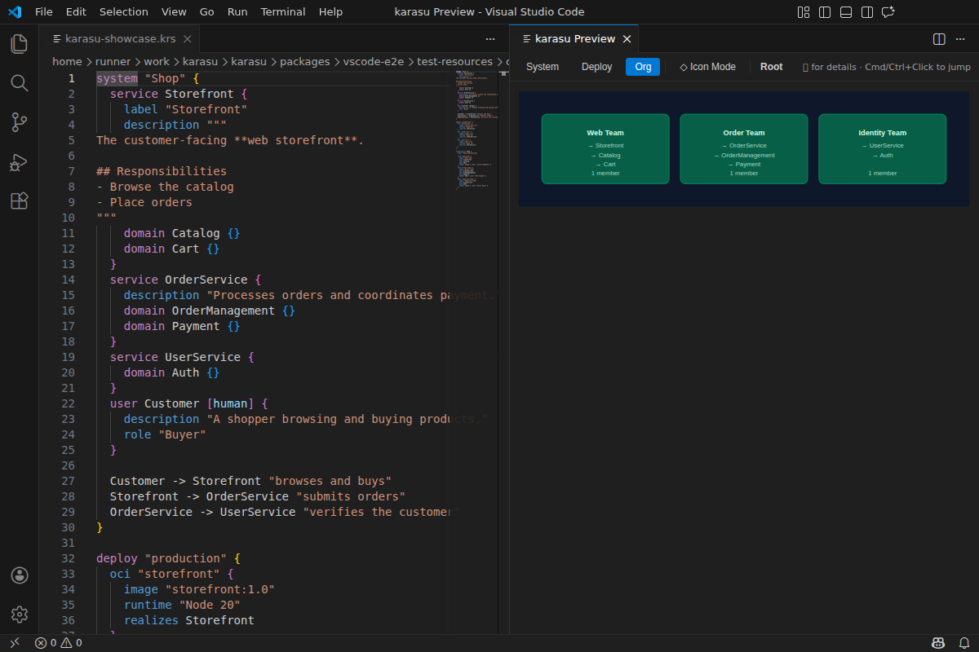Open the Source Control view

[20, 122]
